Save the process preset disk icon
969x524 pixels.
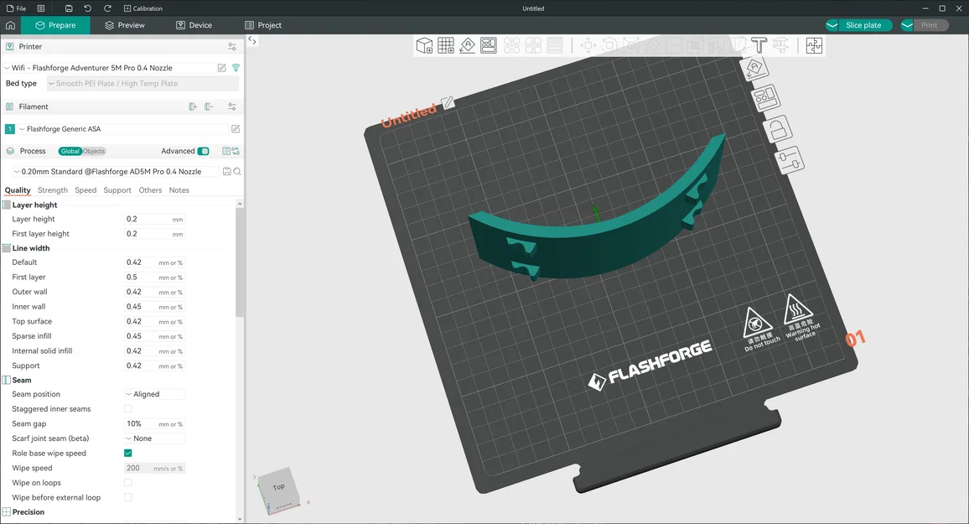click(x=227, y=172)
